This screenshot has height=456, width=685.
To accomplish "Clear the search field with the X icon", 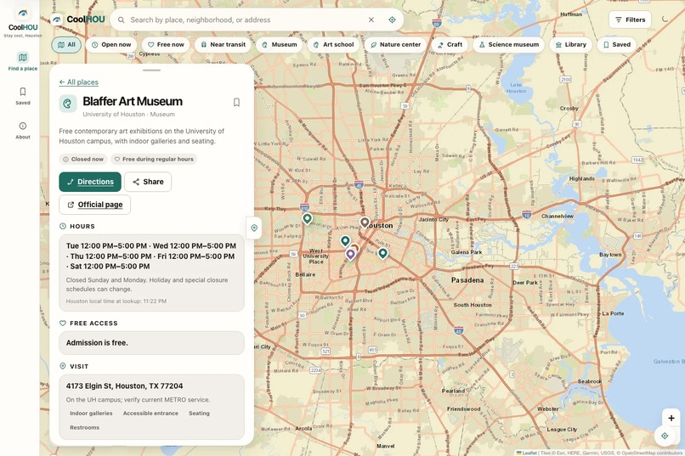I will pos(371,20).
